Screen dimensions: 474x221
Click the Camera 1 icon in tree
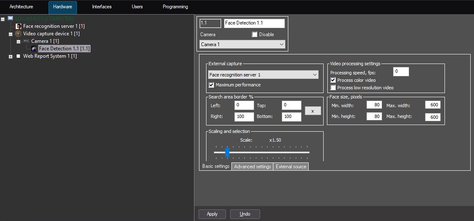(x=26, y=41)
